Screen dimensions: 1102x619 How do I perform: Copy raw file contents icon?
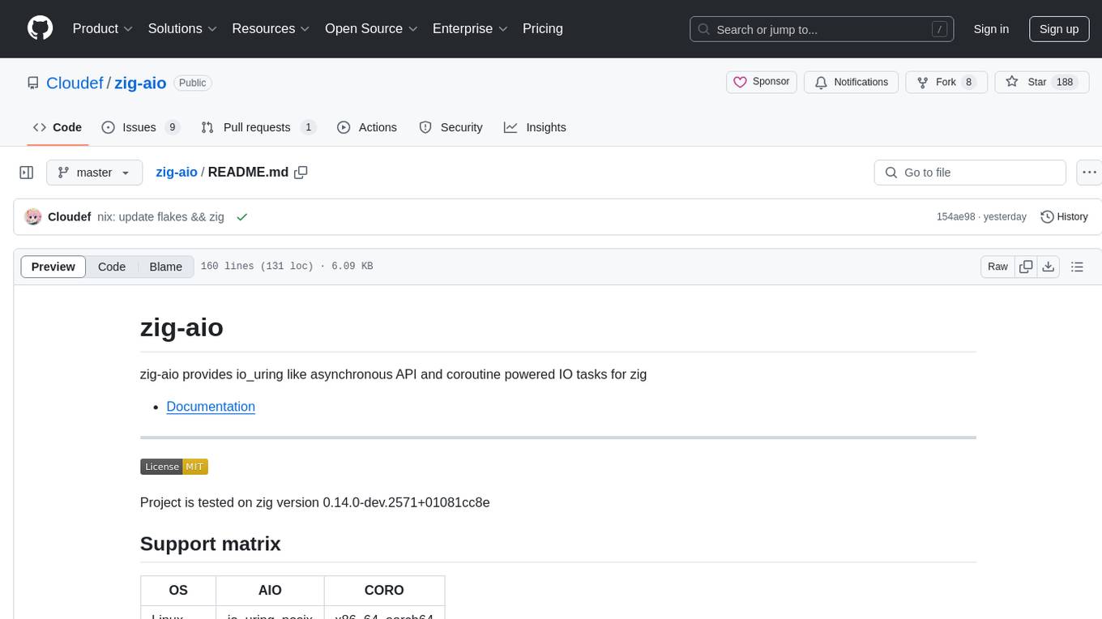click(x=1026, y=267)
